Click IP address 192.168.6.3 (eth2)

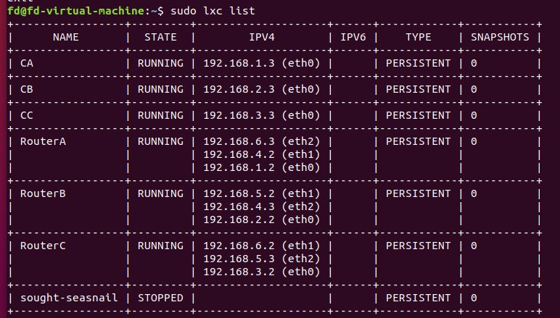coord(262,141)
